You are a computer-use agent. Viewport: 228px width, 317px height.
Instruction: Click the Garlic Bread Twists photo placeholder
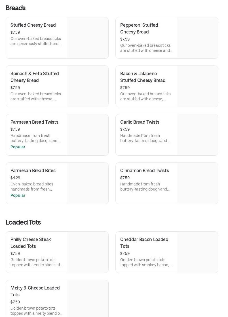(x=198, y=135)
